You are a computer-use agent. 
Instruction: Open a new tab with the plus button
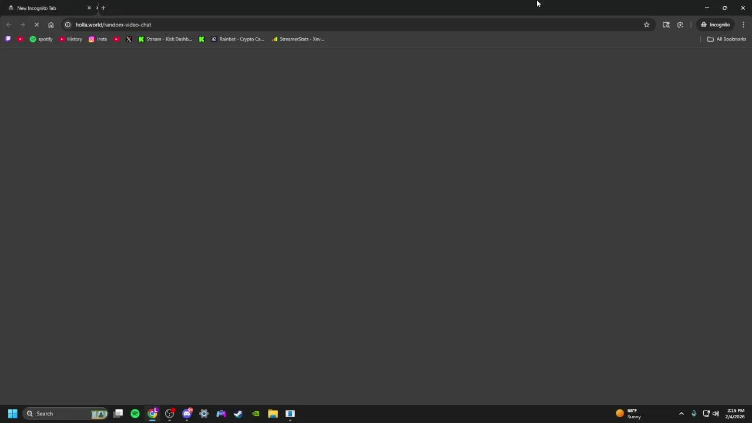[103, 8]
